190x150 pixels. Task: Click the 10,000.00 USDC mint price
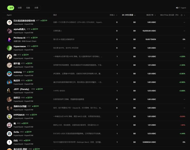[149, 31]
